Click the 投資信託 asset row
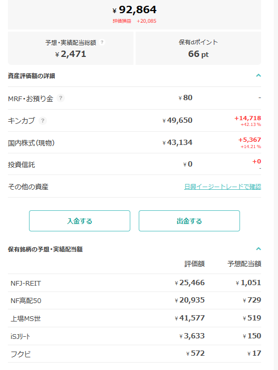 135,164
